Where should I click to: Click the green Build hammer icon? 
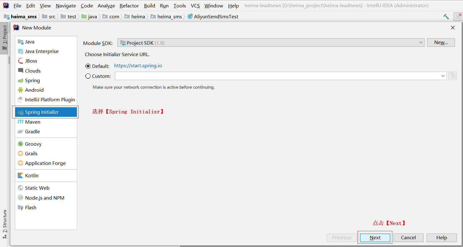pos(446,16)
